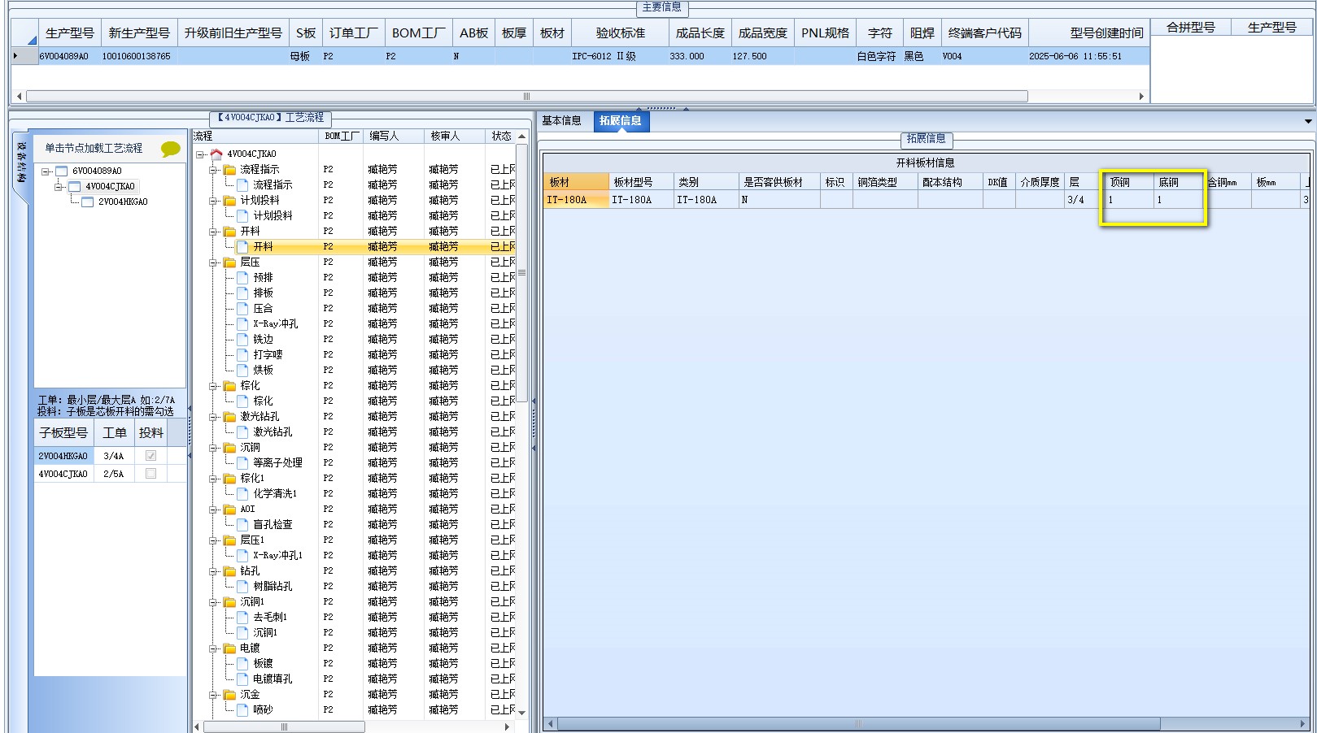Viewport: 1317px width, 733px height.
Task: Click the 验收标准 column header
Action: 620,33
